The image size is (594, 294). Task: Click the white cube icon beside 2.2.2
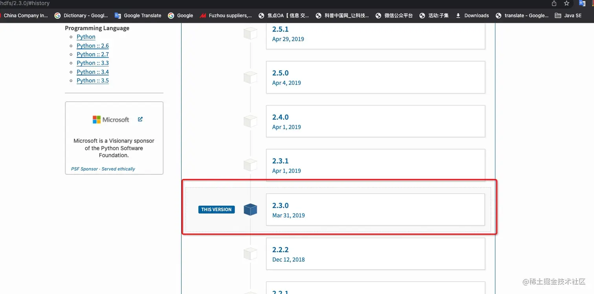(x=250, y=254)
